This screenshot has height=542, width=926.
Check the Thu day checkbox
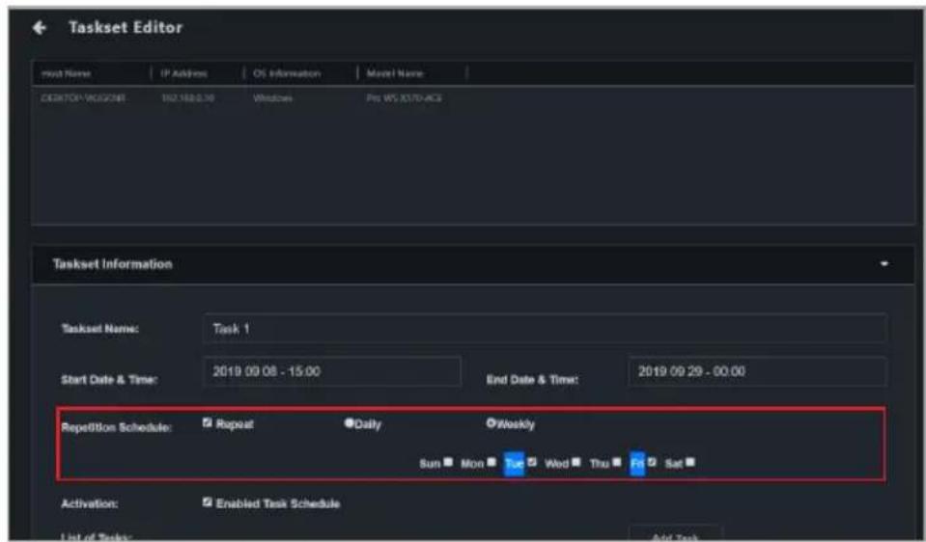617,462
